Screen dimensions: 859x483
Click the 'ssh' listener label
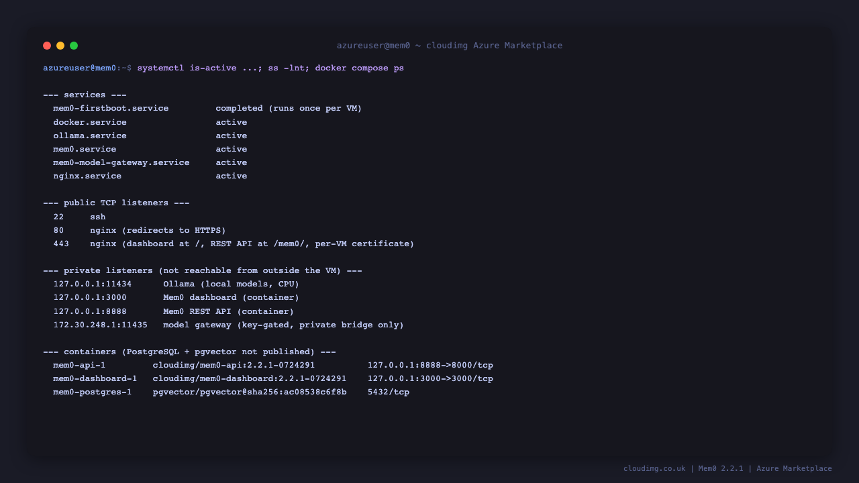98,217
